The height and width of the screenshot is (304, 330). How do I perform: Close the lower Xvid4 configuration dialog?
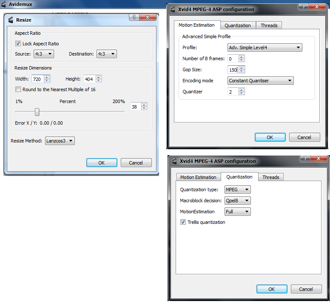click(x=319, y=159)
